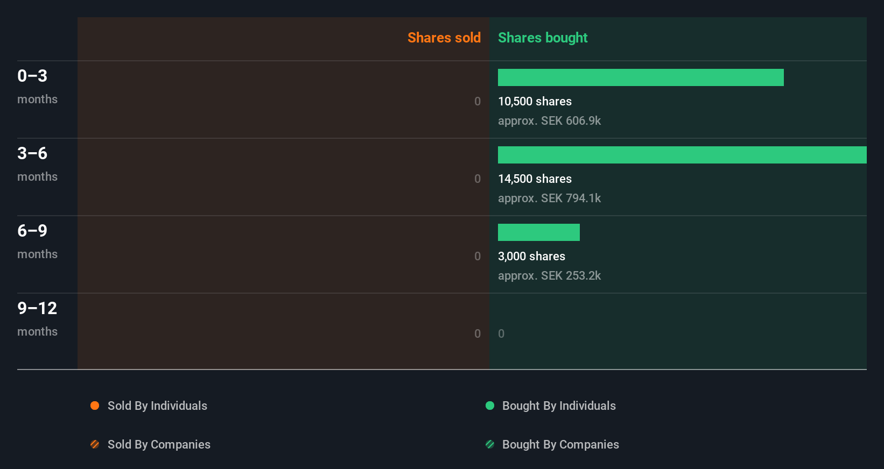The height and width of the screenshot is (469, 884).
Task: Click the orange Sold By Individuals legend dot
Action: coord(95,406)
